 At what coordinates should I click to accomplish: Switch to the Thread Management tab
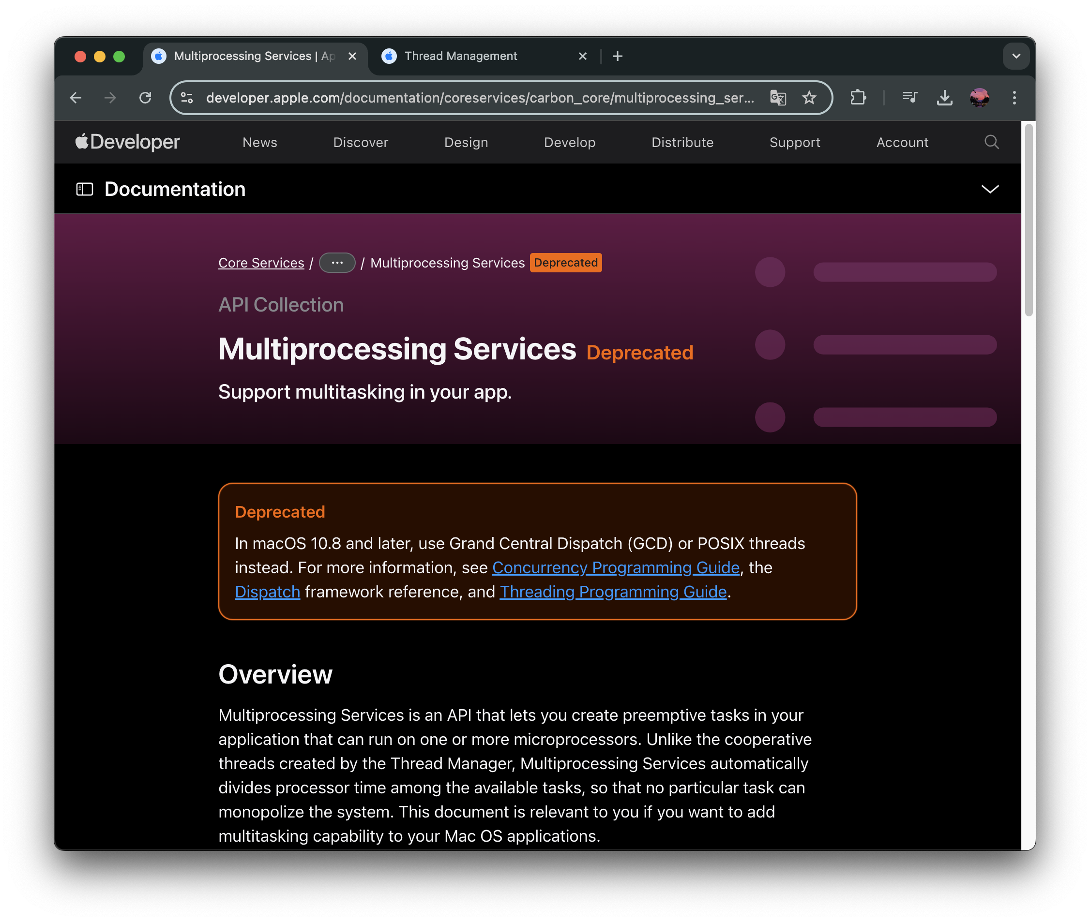coord(460,56)
